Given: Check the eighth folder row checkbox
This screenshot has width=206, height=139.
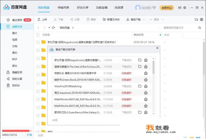Looking at the screenshot, I should [x=38, y=99].
